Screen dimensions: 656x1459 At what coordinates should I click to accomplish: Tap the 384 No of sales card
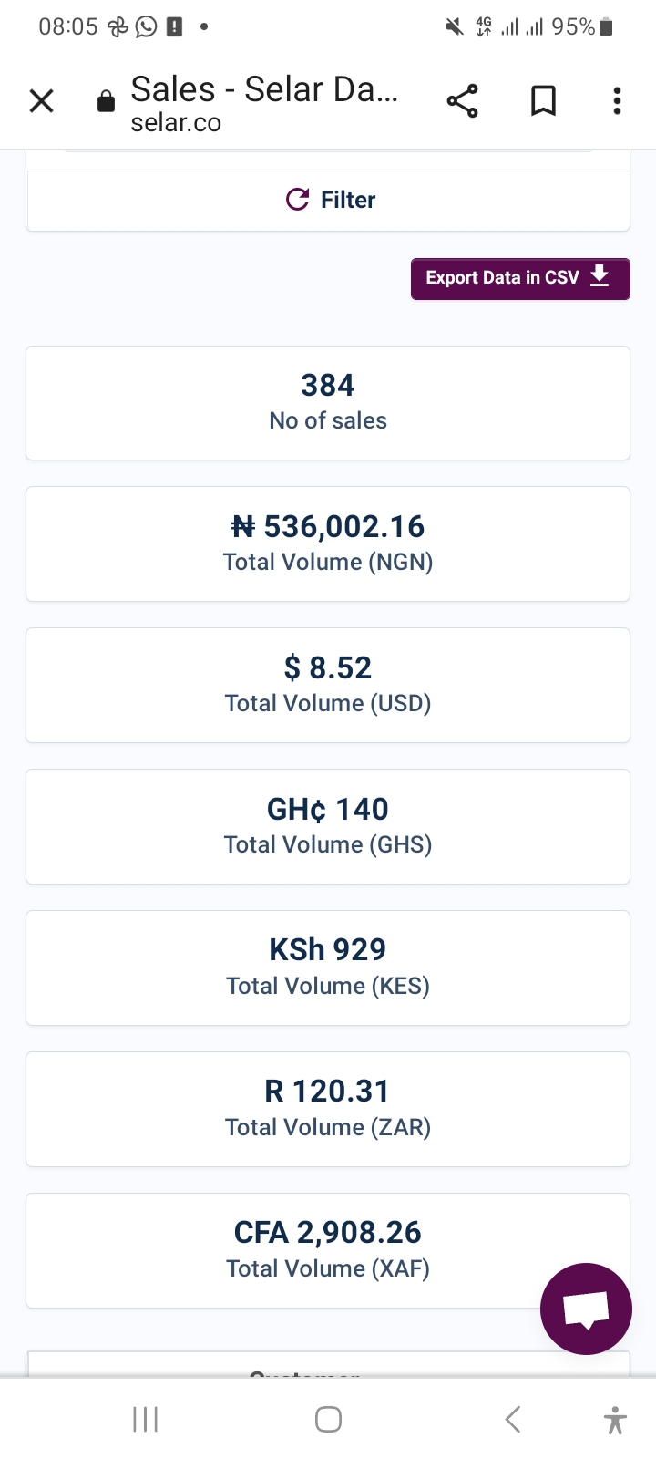coord(328,403)
